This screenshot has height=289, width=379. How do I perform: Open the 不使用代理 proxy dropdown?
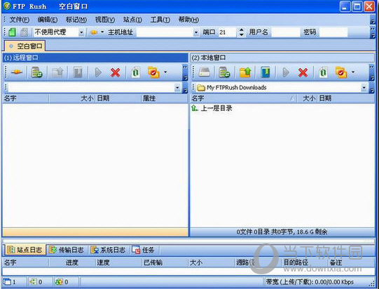[x=81, y=32]
